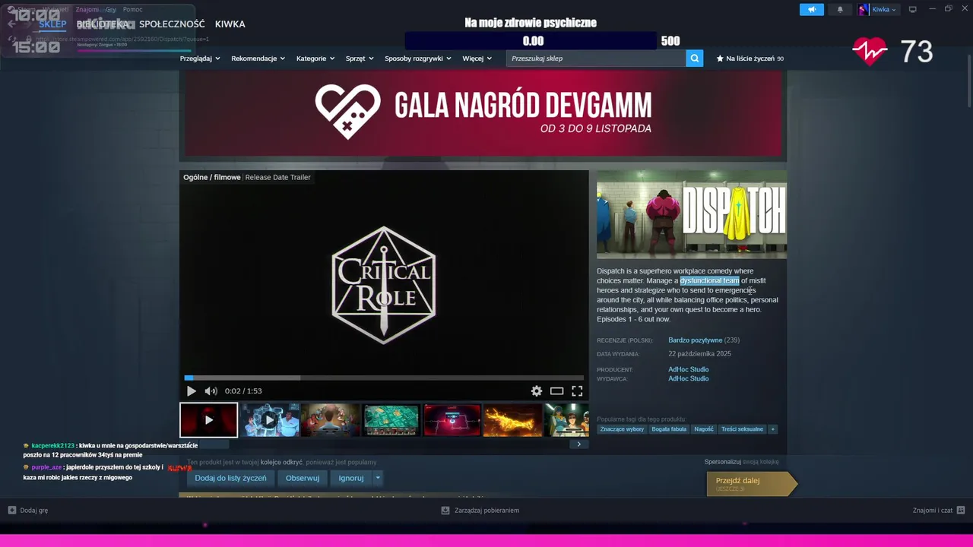
Task: Select red glowing screenshot thumbnail
Action: (452, 420)
